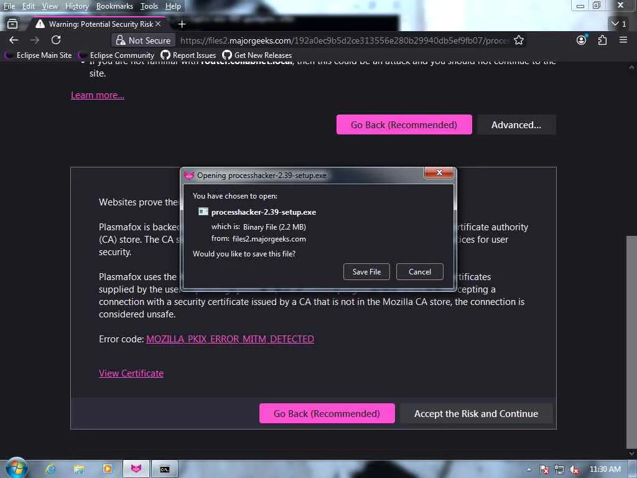Open the Eclipse Community bookmark
The width and height of the screenshot is (637, 478).
tap(116, 55)
